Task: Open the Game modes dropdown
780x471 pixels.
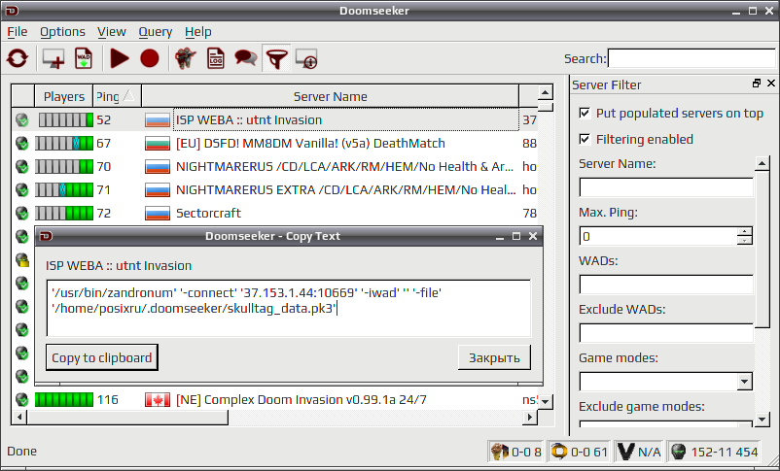Action: coord(744,382)
